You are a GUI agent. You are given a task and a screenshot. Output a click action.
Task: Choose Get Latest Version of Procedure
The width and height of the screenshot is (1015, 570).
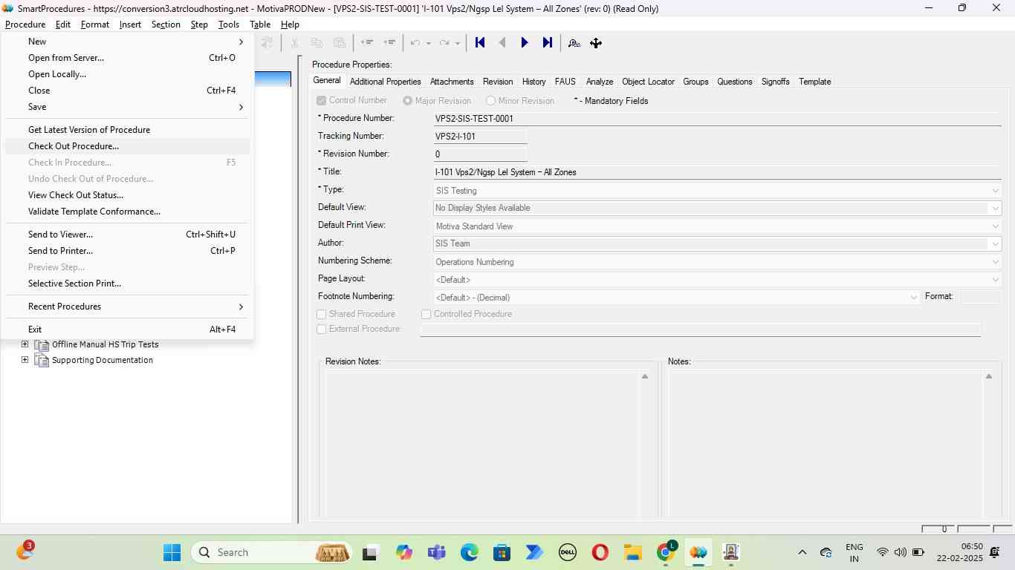[127, 130]
